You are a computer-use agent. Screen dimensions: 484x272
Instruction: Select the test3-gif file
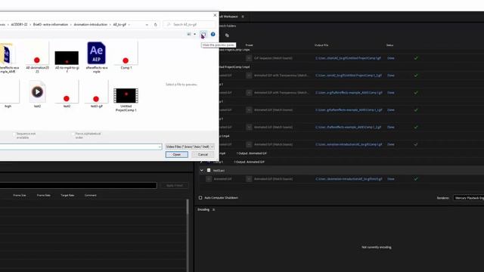[96, 94]
